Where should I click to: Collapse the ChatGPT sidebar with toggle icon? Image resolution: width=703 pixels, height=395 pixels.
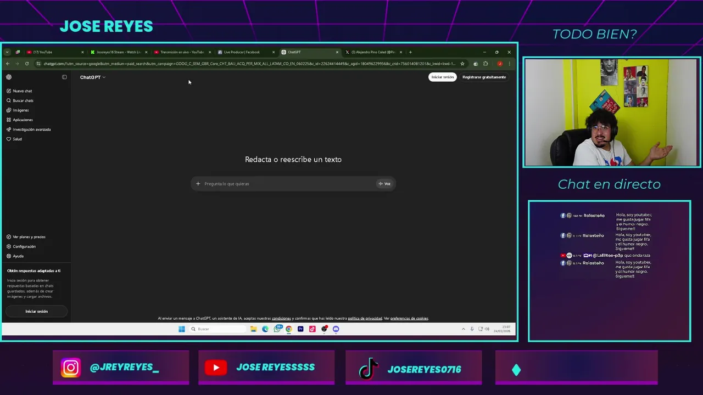[x=64, y=77]
